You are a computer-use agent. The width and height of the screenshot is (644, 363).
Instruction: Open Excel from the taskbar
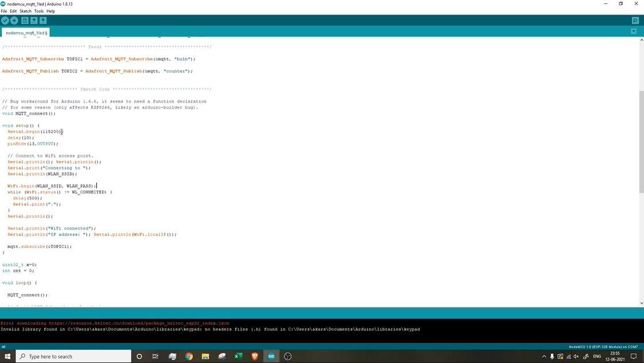238,357
